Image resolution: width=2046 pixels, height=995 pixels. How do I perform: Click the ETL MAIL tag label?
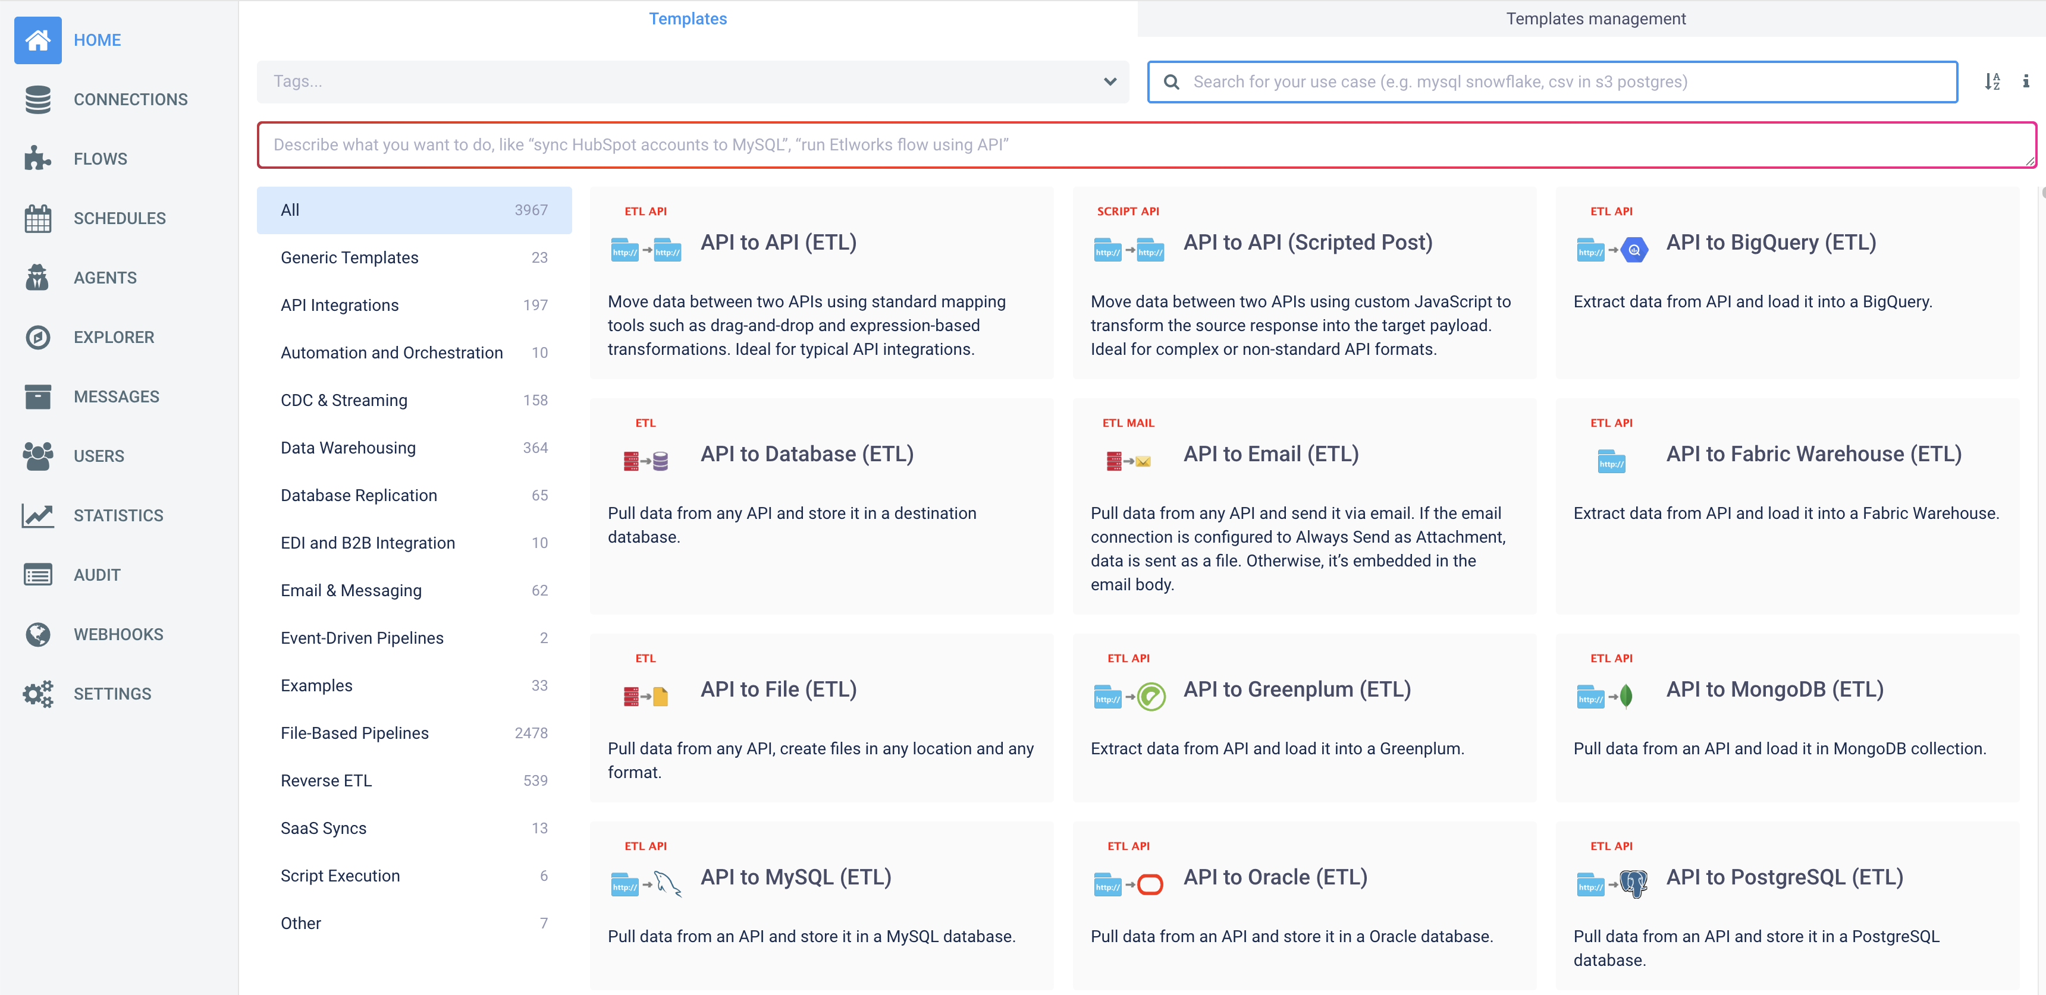pyautogui.click(x=1128, y=423)
